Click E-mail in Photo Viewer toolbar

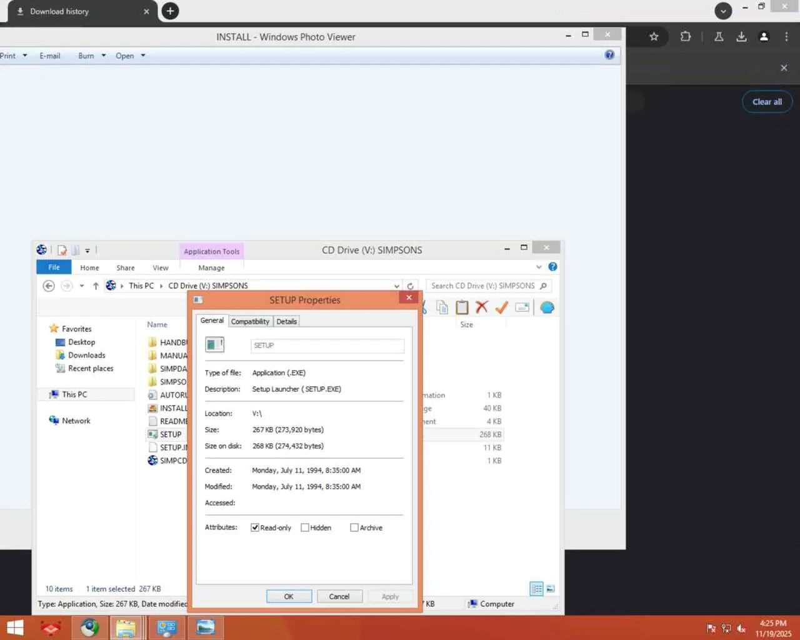50,56
